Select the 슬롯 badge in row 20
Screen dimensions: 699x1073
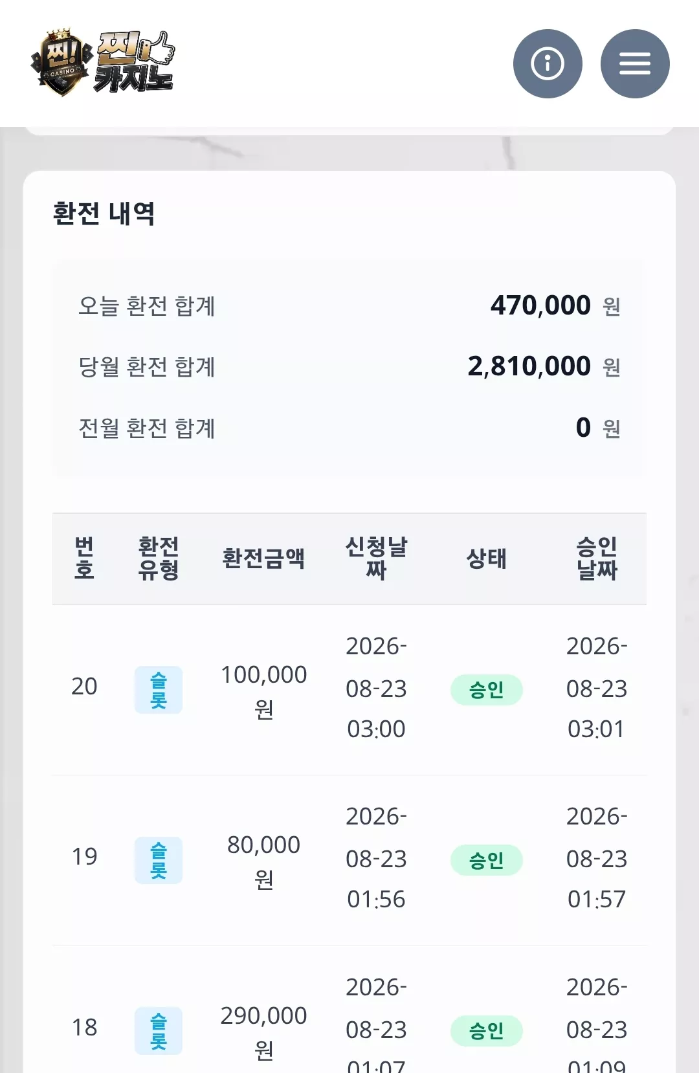(x=159, y=690)
